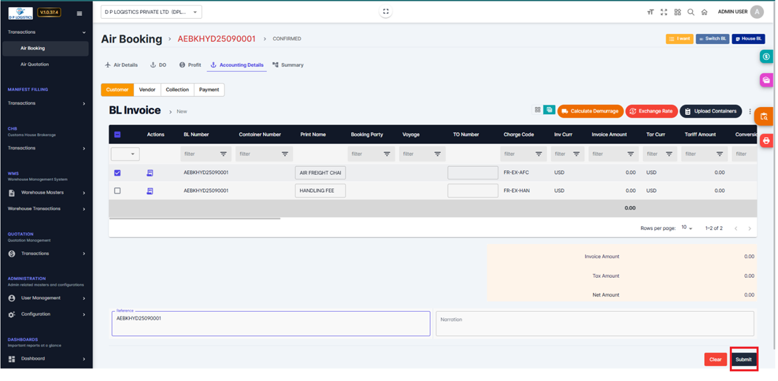Click the action icon for AIR FREIGHT row
The height and width of the screenshot is (381, 778).
pos(150,173)
